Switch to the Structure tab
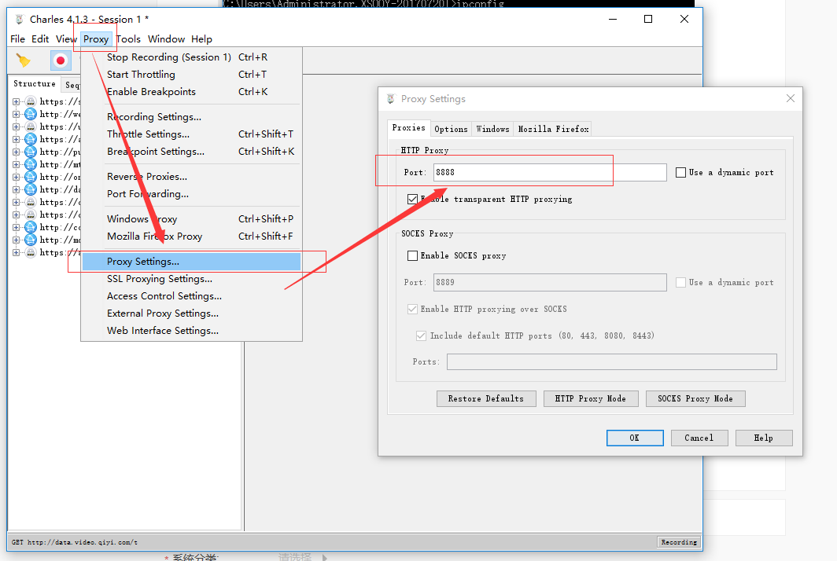The image size is (837, 561). (34, 84)
